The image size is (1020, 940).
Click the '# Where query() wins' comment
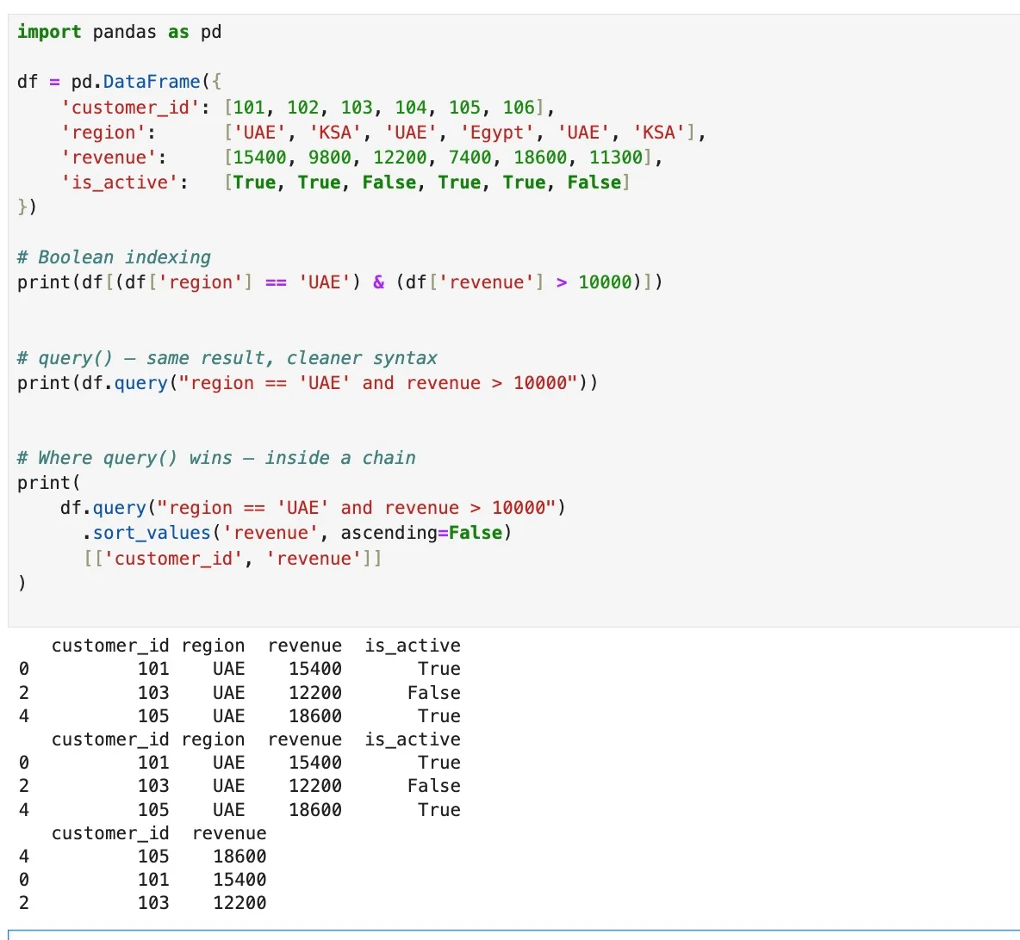(216, 458)
